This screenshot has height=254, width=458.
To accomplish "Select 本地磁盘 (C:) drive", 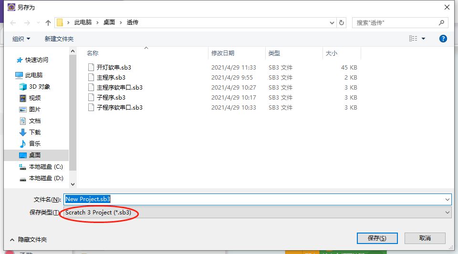I will click(45, 167).
